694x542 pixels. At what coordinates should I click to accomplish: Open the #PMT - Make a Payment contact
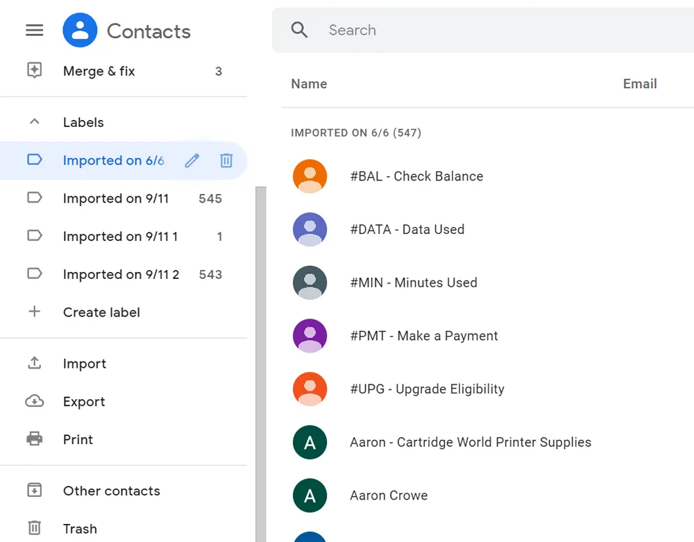423,336
